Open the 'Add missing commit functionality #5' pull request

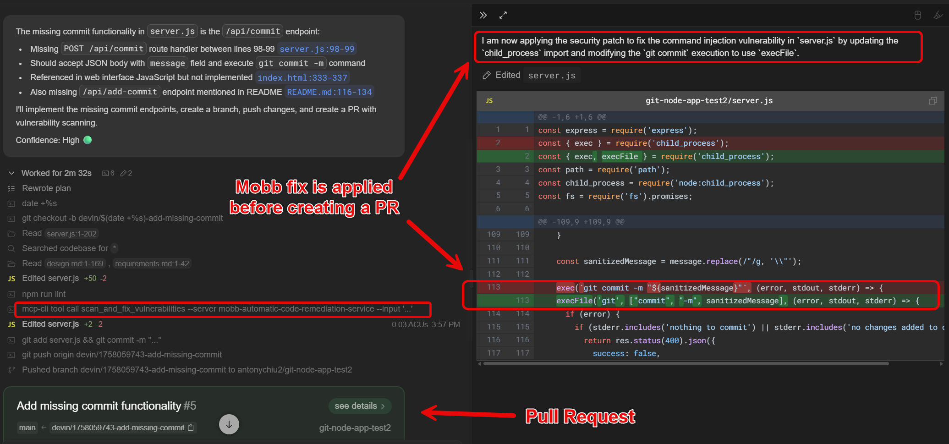tap(106, 406)
